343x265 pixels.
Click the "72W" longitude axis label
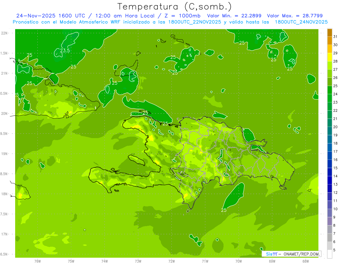point(172,261)
